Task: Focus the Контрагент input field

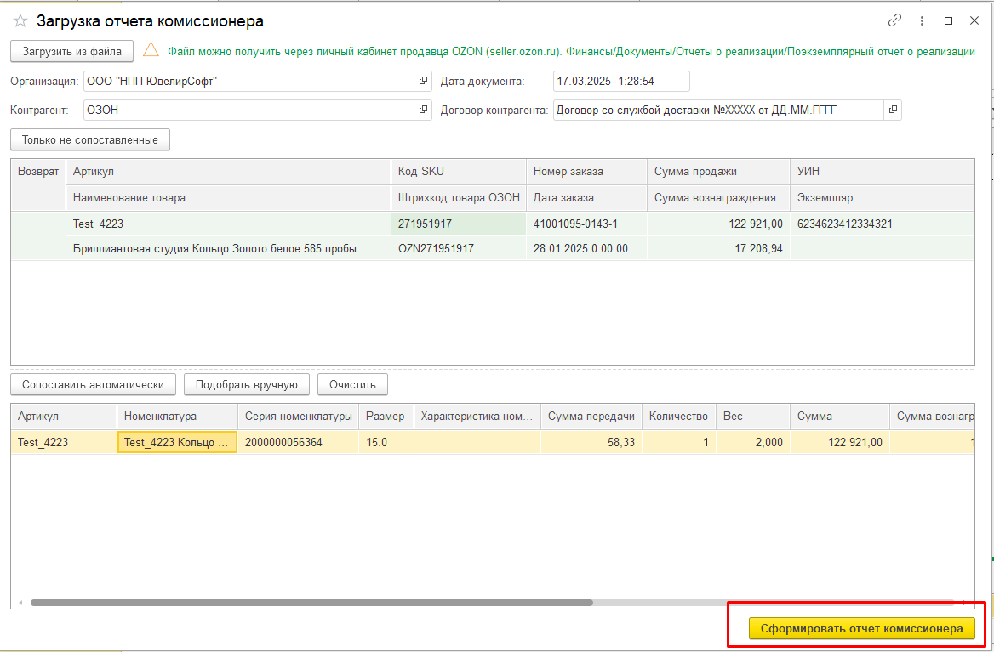Action: [x=248, y=110]
